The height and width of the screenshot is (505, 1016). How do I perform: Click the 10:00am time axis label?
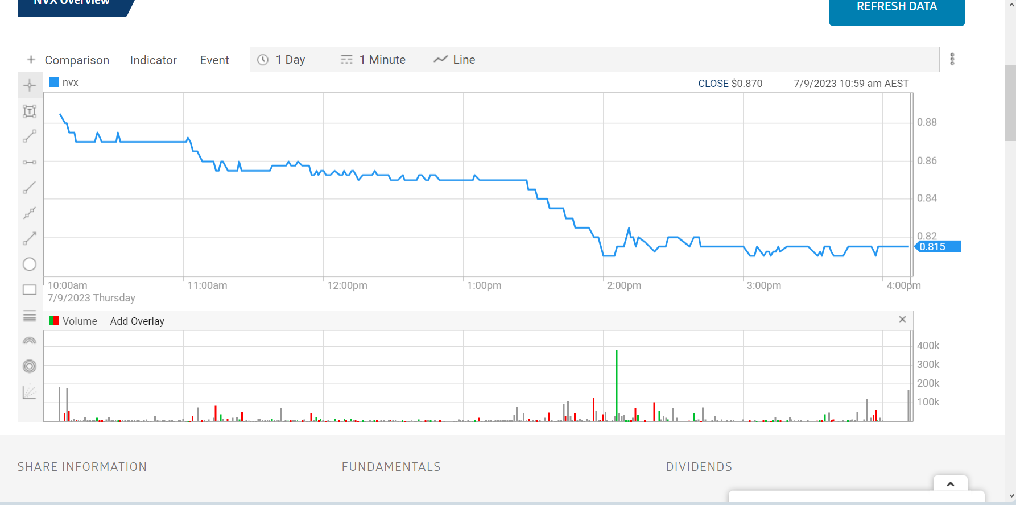tap(68, 285)
